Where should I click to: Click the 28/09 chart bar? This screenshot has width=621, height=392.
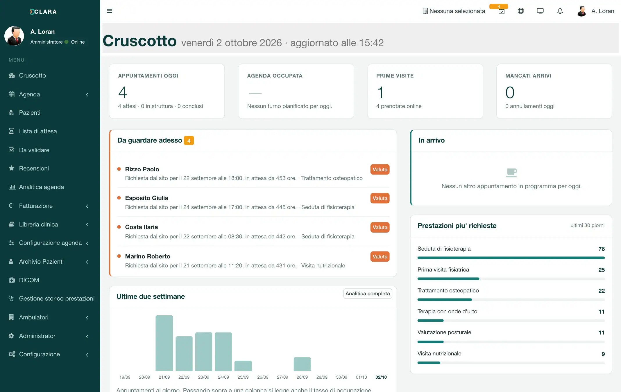click(x=302, y=364)
